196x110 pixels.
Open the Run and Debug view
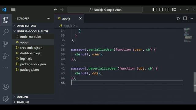pyautogui.click(x=6, y=56)
